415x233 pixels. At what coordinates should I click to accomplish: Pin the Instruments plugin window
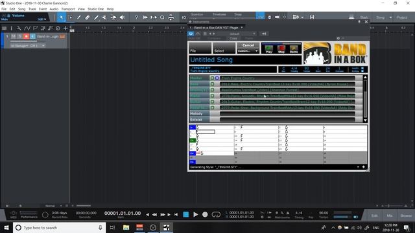tap(359, 21)
